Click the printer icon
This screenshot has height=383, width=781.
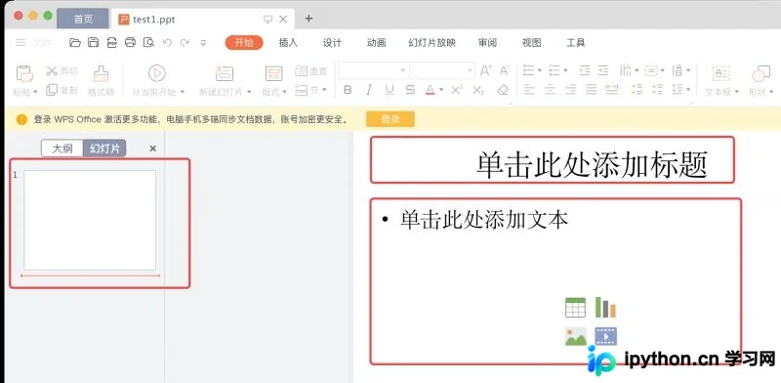pyautogui.click(x=131, y=43)
